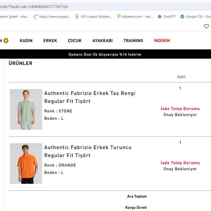
Task: Click the phptema.com bookmark icon
Action: pos(119,16)
